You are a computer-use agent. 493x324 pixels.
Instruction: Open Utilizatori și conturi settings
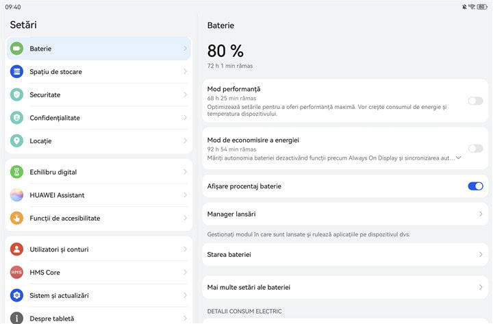point(99,249)
